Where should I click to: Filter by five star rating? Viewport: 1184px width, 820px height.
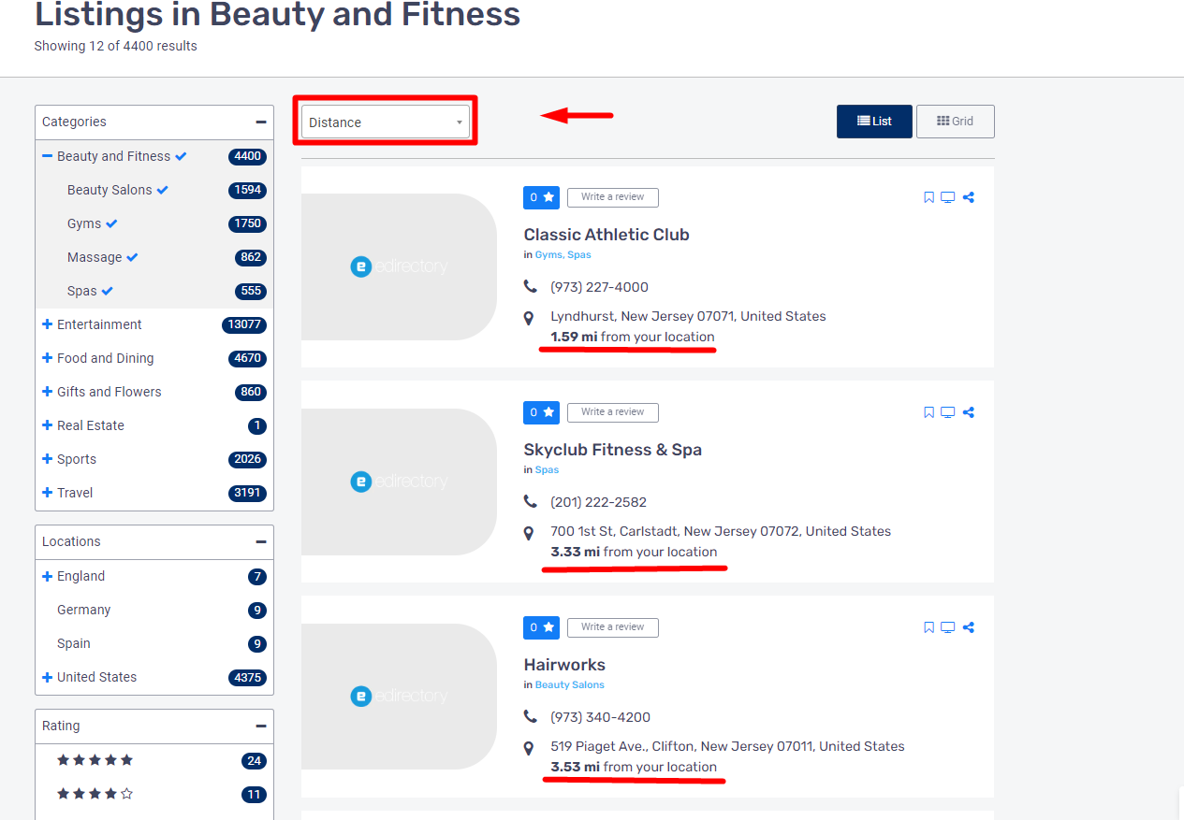tap(95, 760)
